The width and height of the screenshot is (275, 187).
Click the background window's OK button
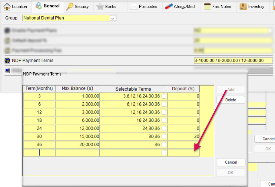pos(264,149)
